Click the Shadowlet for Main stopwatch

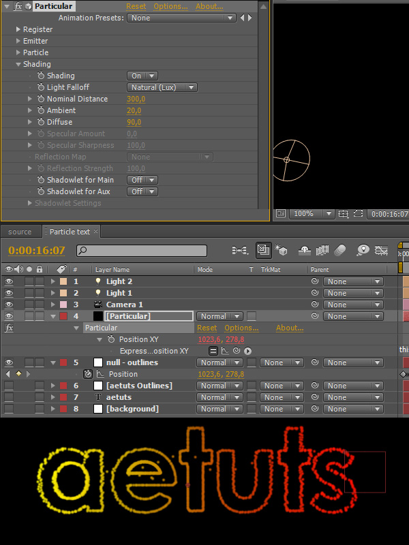point(41,180)
